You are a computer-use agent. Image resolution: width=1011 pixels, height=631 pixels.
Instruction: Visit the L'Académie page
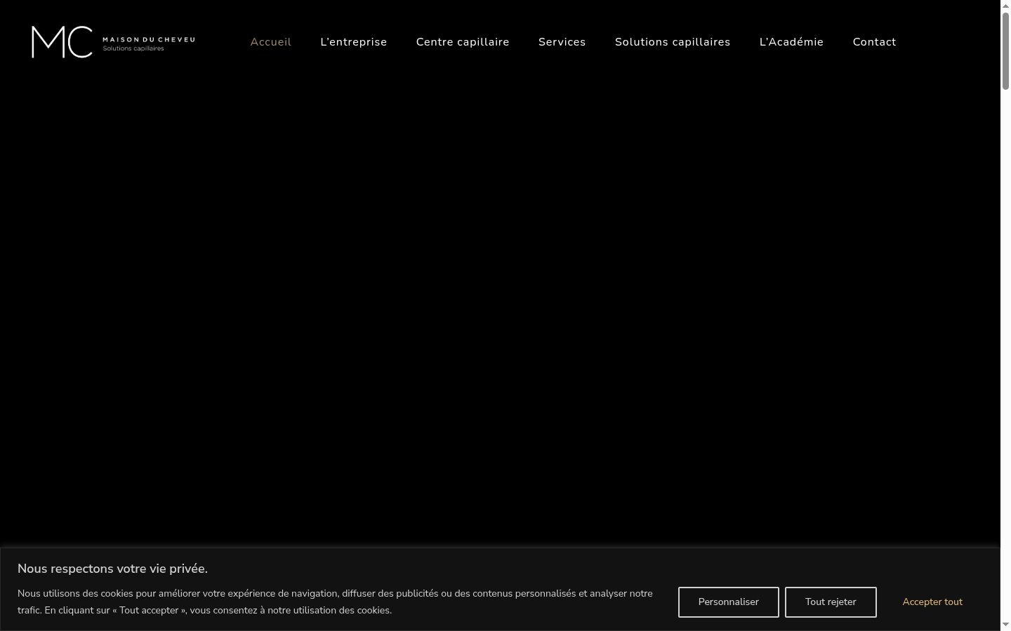coord(791,42)
